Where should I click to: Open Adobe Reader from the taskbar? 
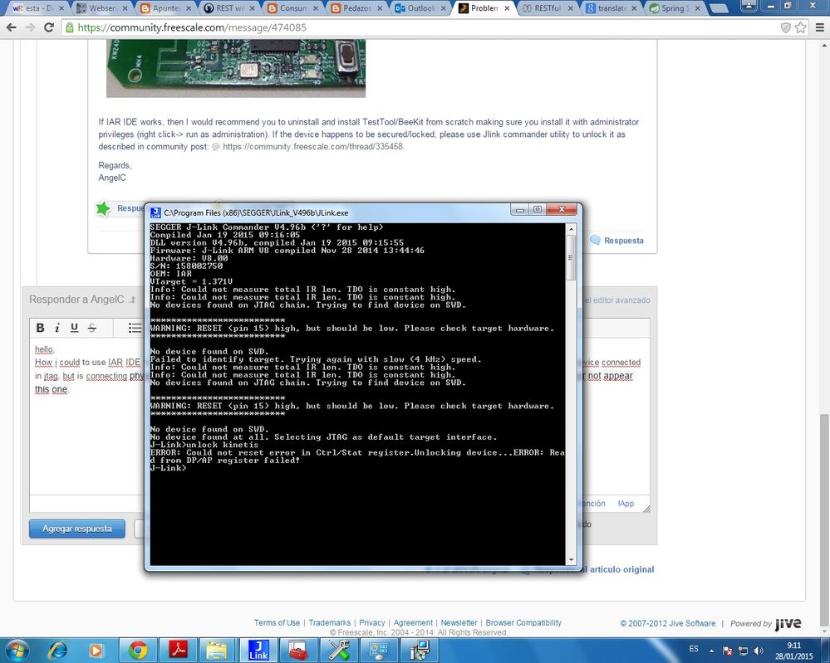[179, 650]
